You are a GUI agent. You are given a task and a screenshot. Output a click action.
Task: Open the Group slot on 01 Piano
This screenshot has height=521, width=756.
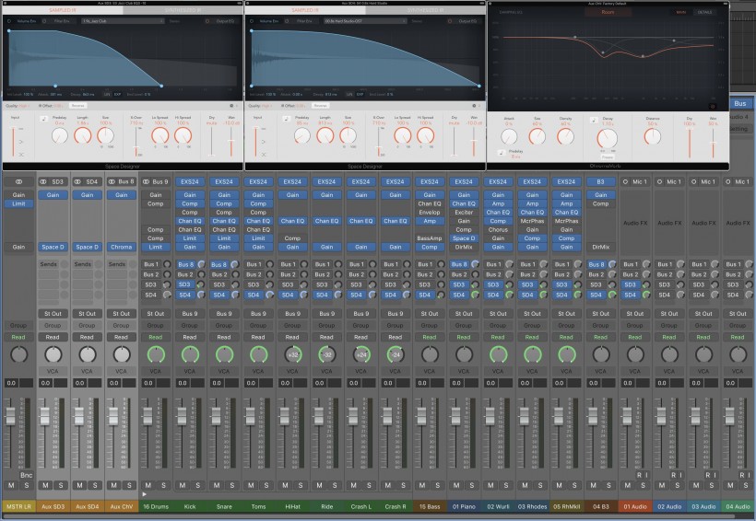(464, 325)
